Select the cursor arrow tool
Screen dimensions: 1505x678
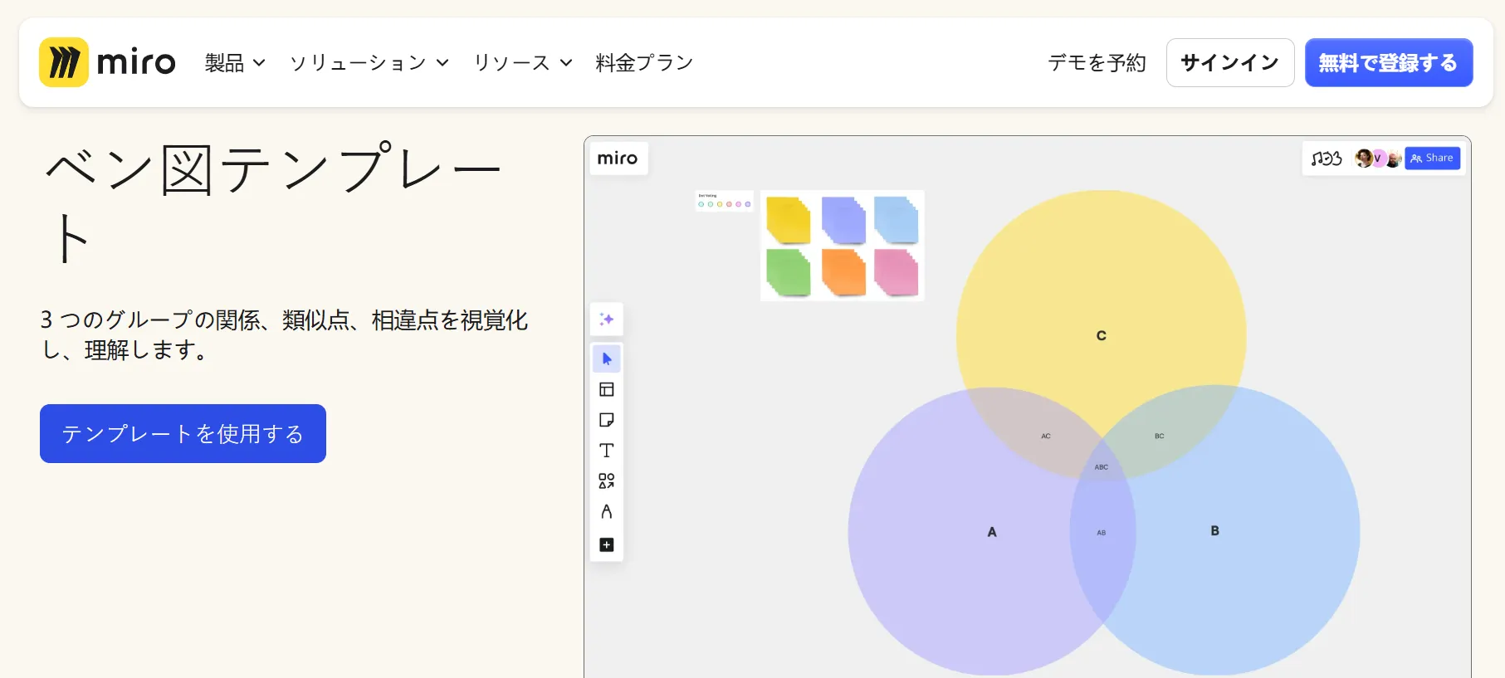[x=607, y=359]
